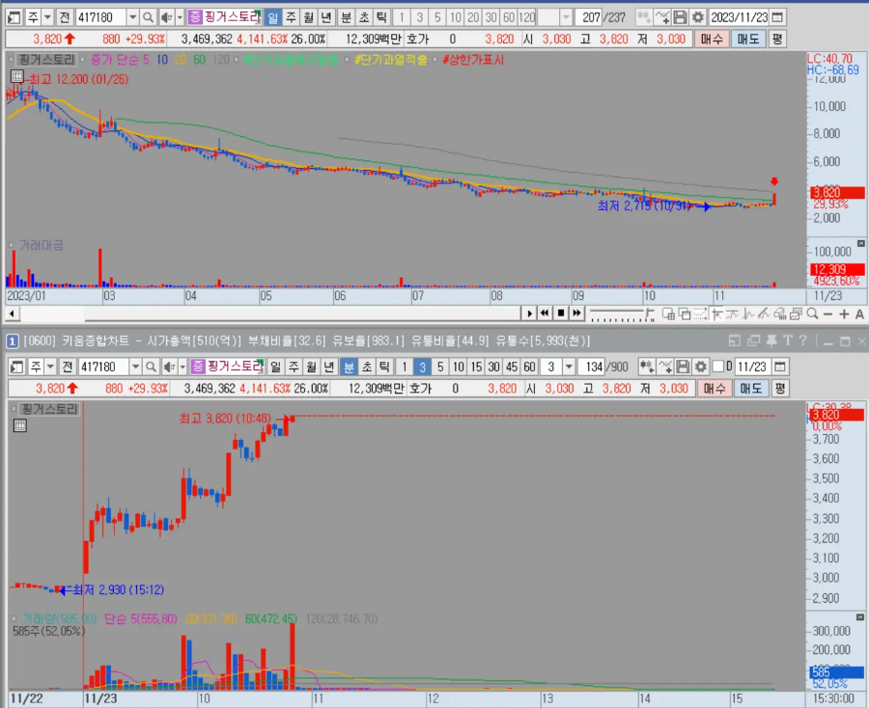The image size is (869, 708).
Task: Select the 15 minute interval button in lower toolbar
Action: [x=476, y=367]
